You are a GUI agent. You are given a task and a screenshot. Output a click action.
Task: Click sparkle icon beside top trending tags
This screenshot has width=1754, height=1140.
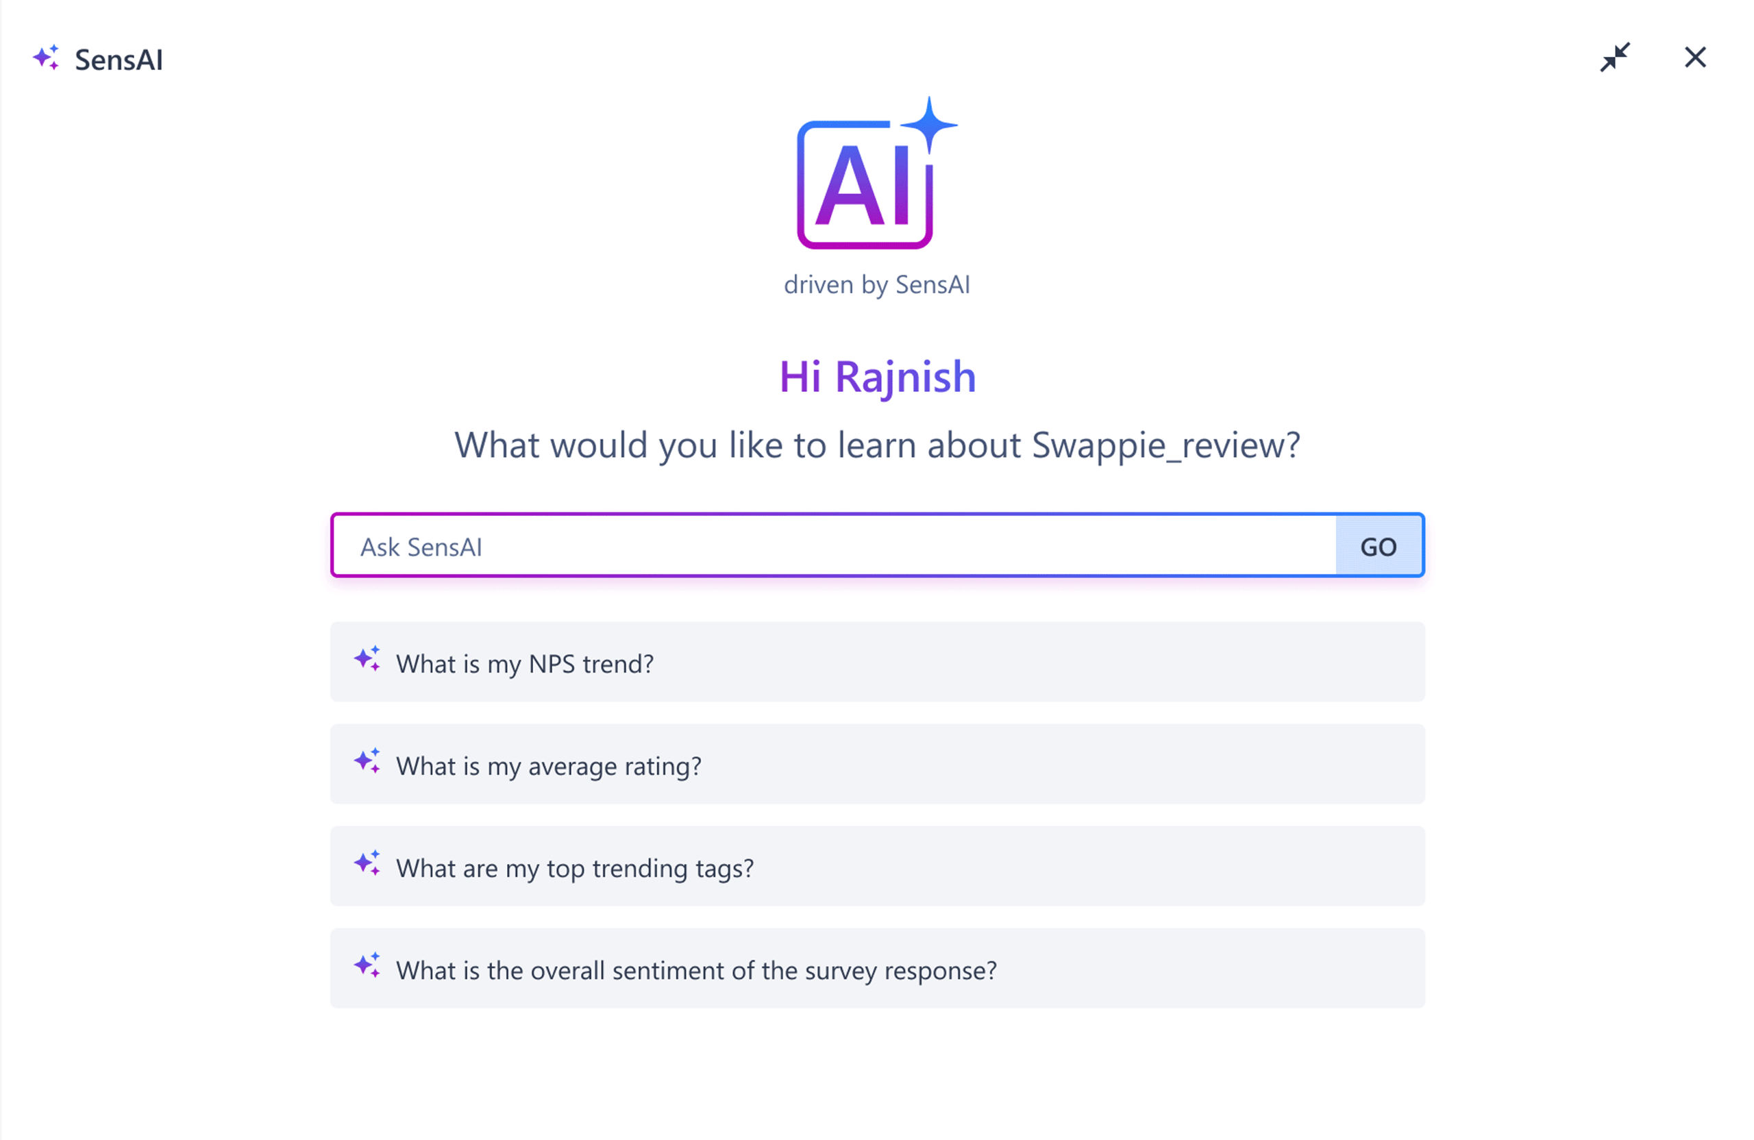coord(367,864)
